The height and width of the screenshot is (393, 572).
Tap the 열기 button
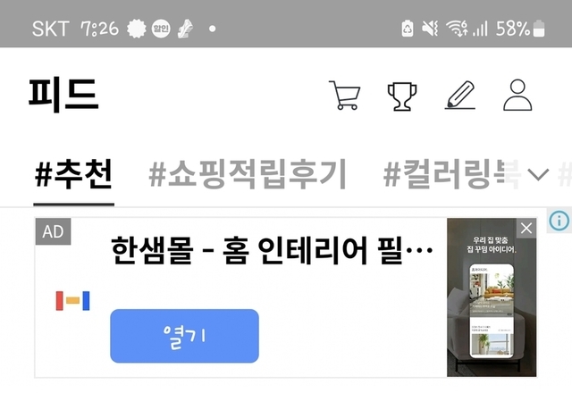pyautogui.click(x=185, y=336)
